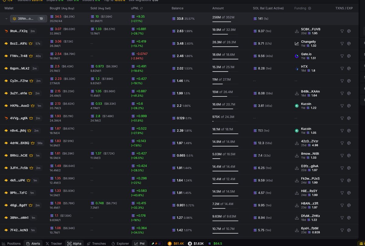The height and width of the screenshot is (246, 365).
Task: Open the Explorer tab in bottom bar
Action: pos(120,244)
